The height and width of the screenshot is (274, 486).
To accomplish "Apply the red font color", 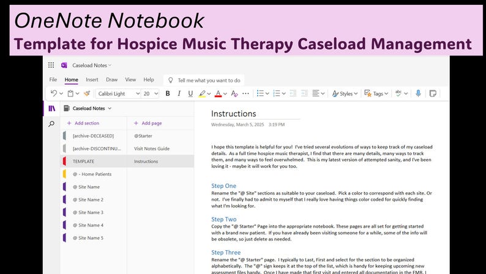I will pos(218,93).
